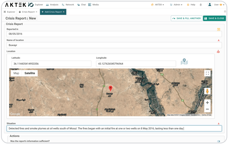Click the Reported in date field
The width and height of the screenshot is (229, 144).
[114, 34]
